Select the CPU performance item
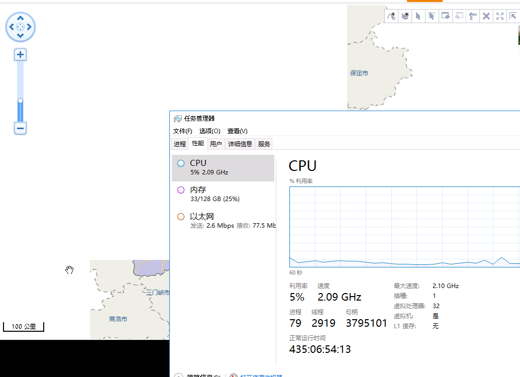The width and height of the screenshot is (520, 377). point(223,168)
